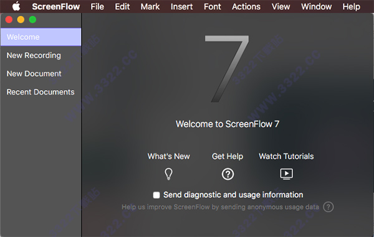
Task: Open the File menu
Action: pyautogui.click(x=97, y=6)
